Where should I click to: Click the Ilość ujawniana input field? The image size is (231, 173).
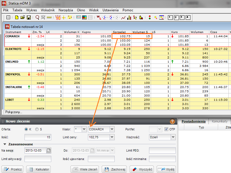101,159
